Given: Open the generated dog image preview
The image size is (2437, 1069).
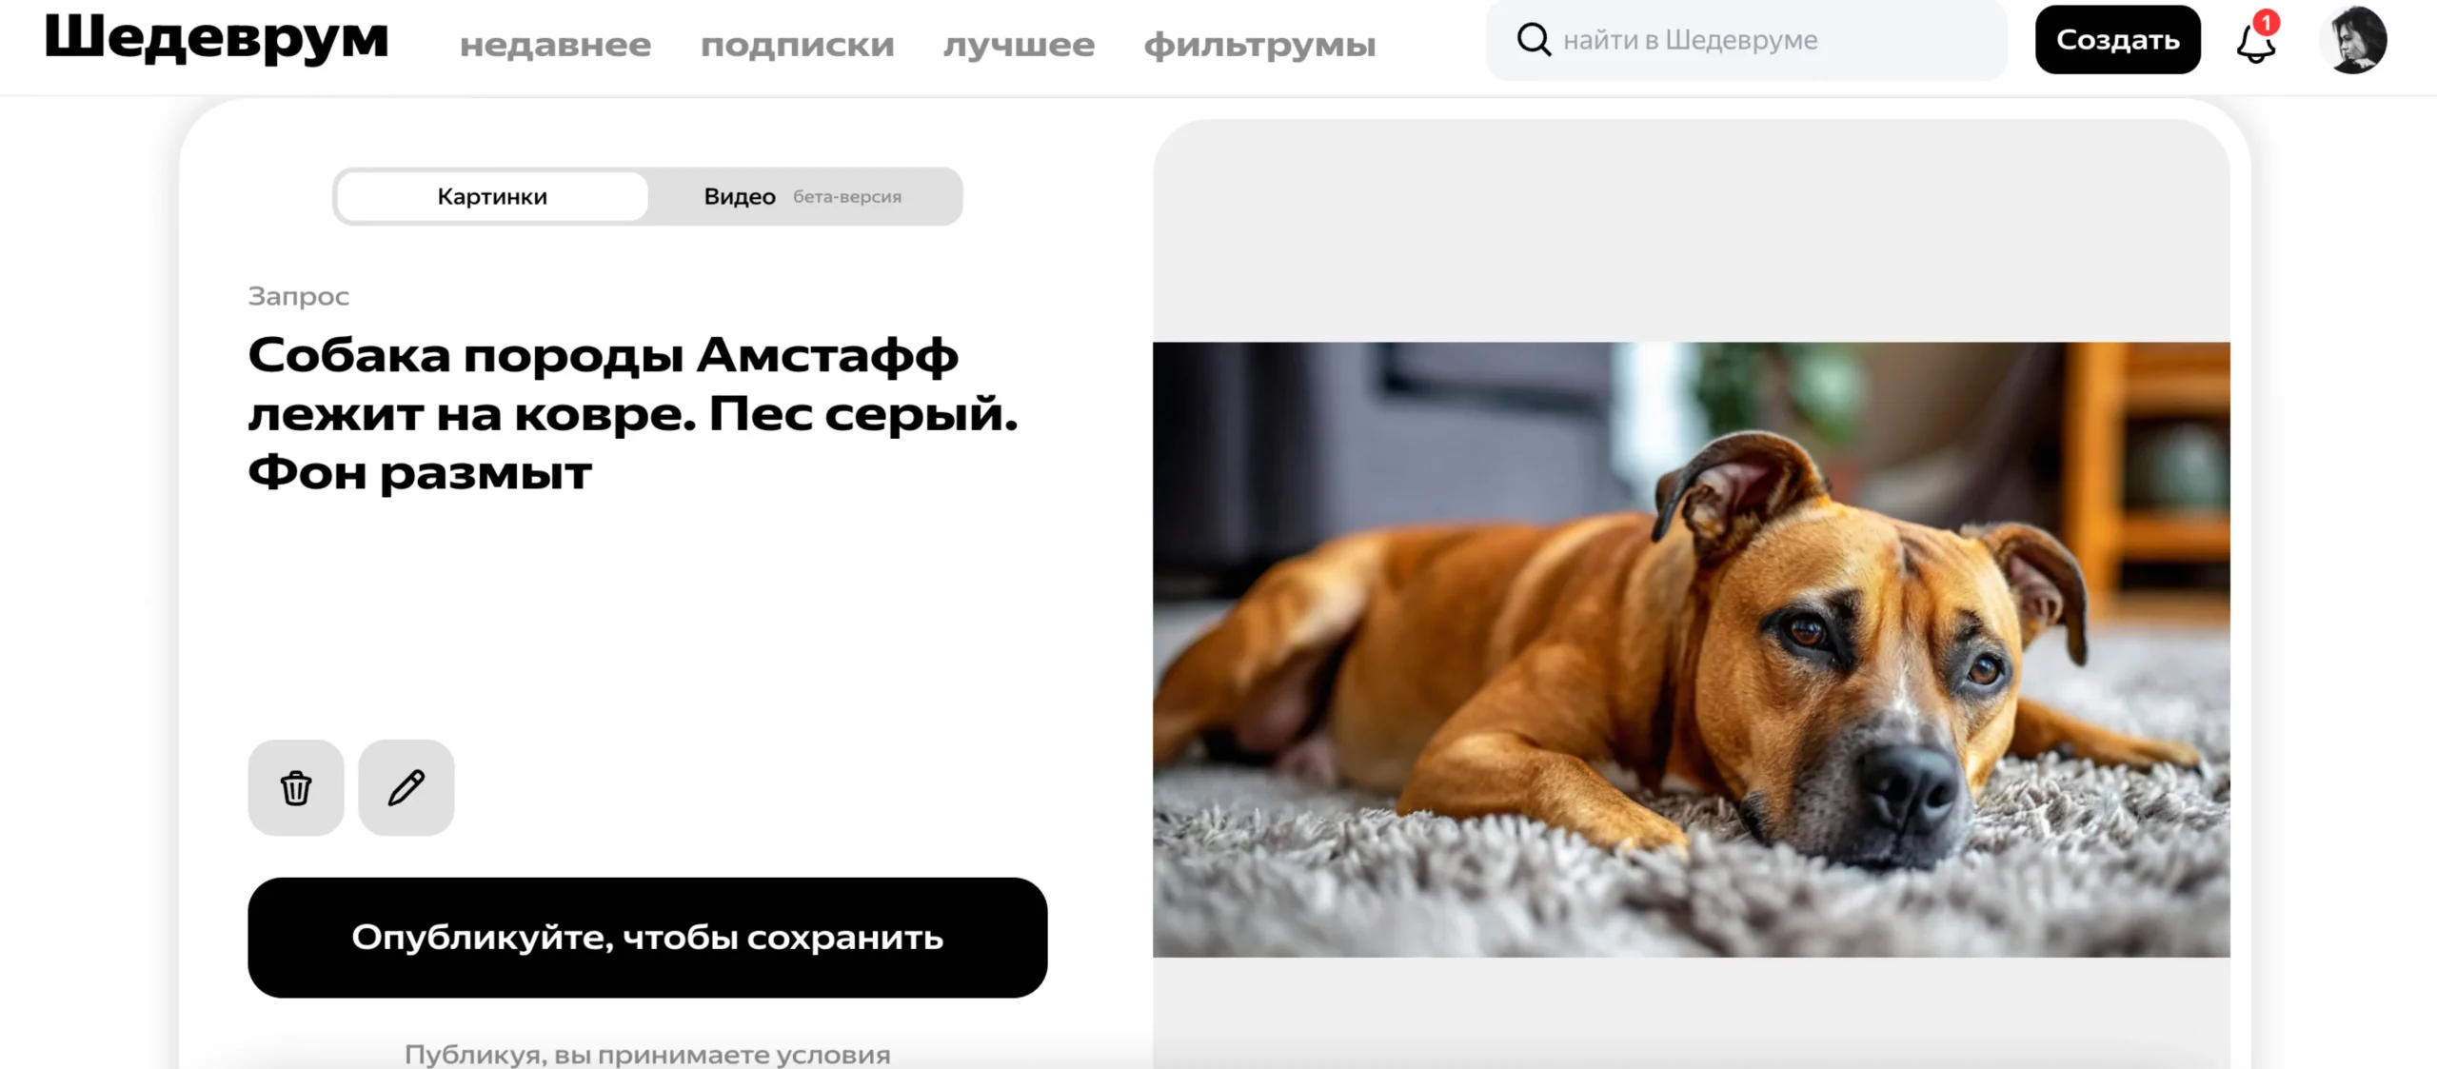Looking at the screenshot, I should (1691, 649).
